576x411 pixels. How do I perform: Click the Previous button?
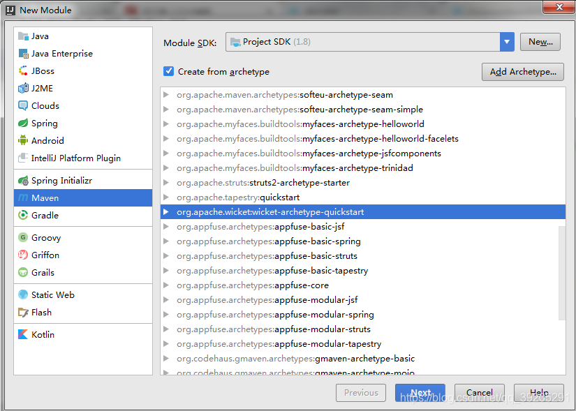(361, 393)
